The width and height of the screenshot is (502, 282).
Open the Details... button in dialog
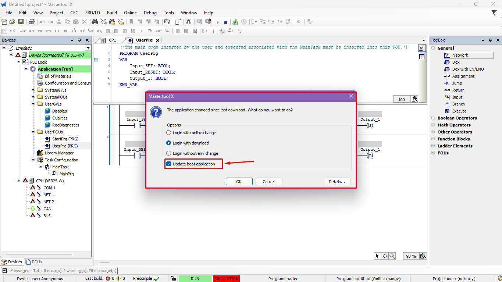337,182
